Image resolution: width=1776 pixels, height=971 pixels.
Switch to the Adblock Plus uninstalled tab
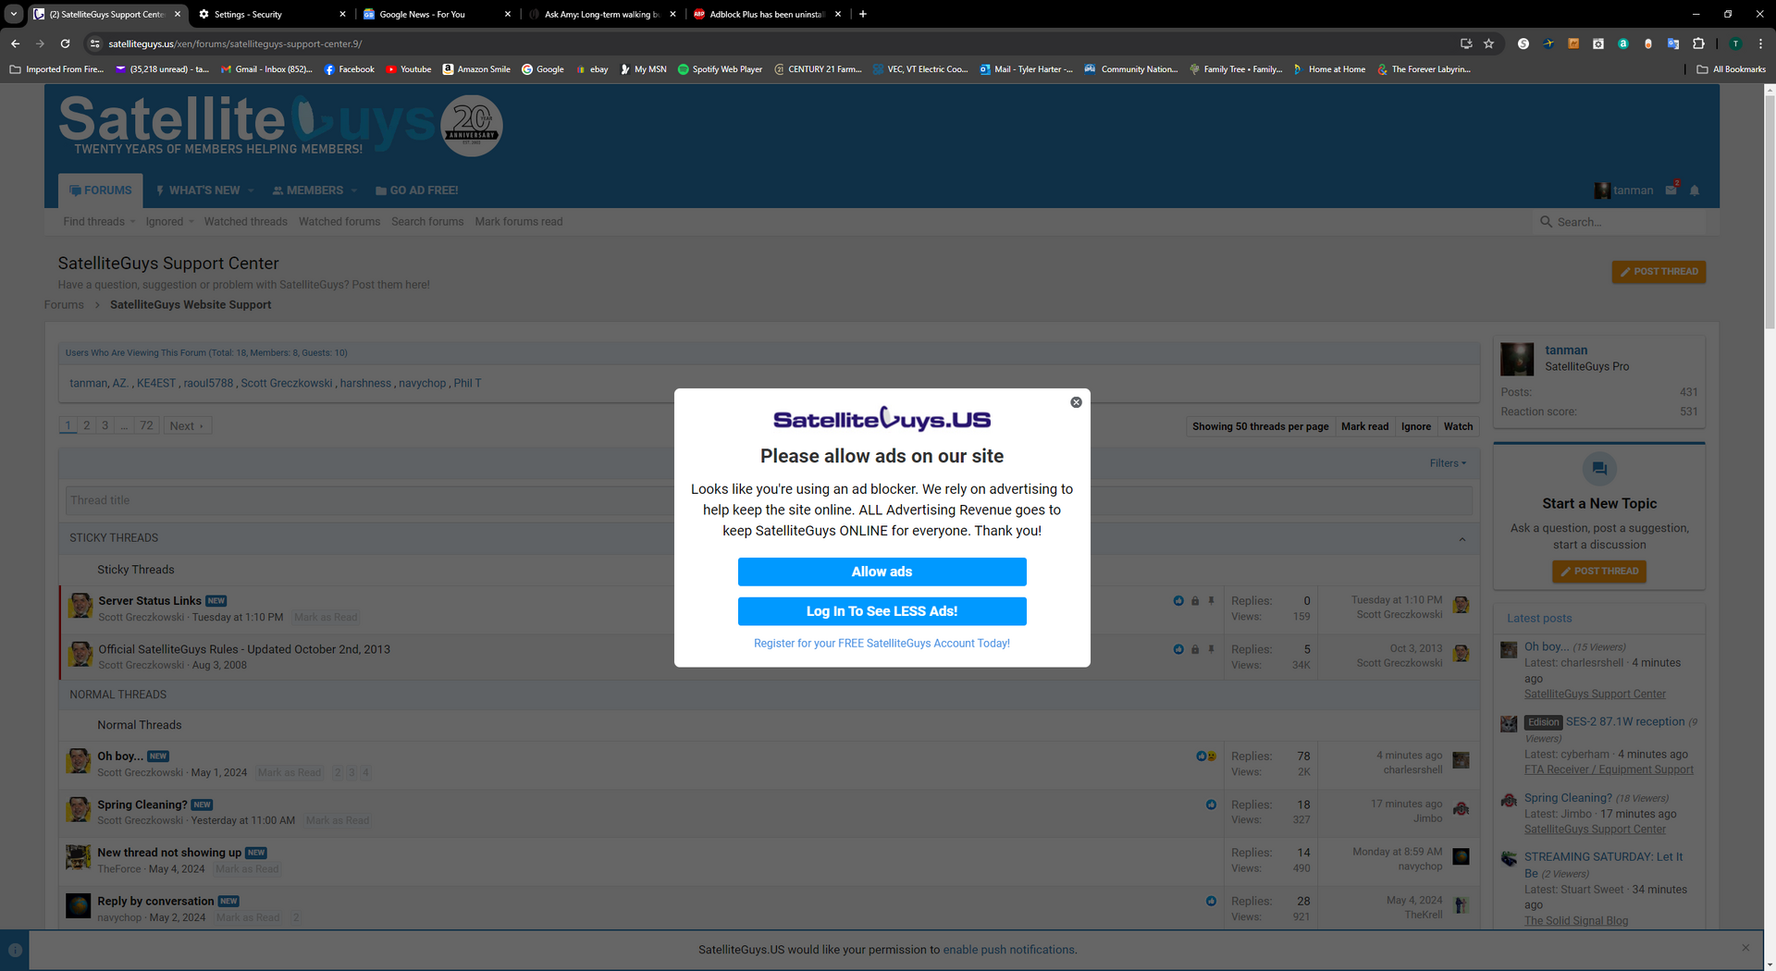[x=766, y=14]
